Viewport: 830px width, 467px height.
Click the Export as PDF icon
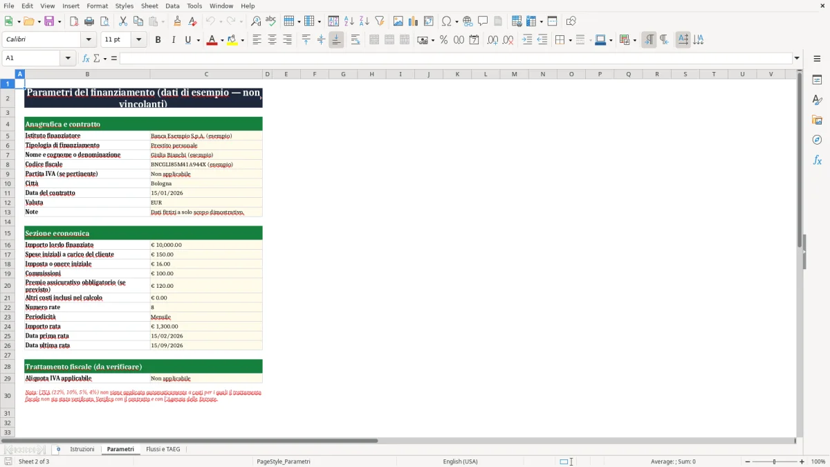tap(74, 21)
